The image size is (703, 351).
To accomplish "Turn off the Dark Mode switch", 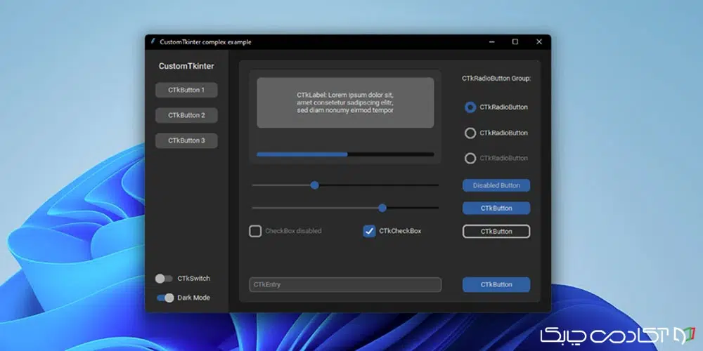I will 165,298.
